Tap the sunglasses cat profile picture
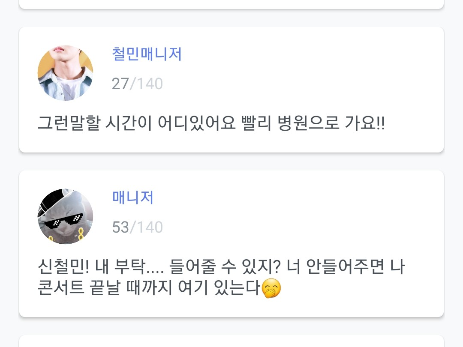This screenshot has width=463, height=347. point(65,216)
